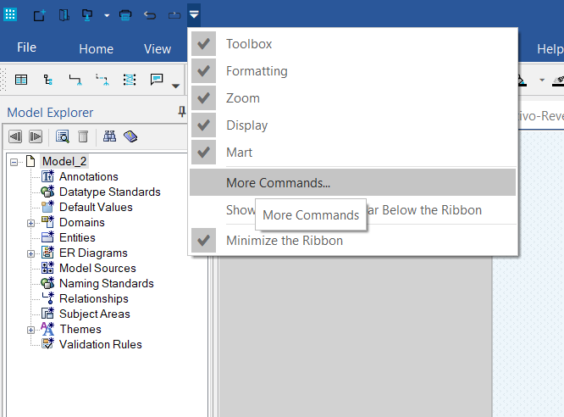Pin the Model Explorer panel
Image resolution: width=564 pixels, height=417 pixels.
181,113
